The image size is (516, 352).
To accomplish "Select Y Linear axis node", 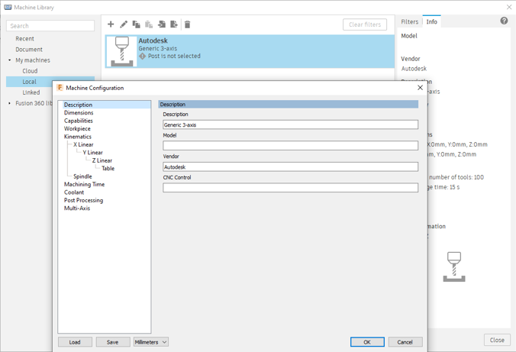I will click(x=92, y=153).
